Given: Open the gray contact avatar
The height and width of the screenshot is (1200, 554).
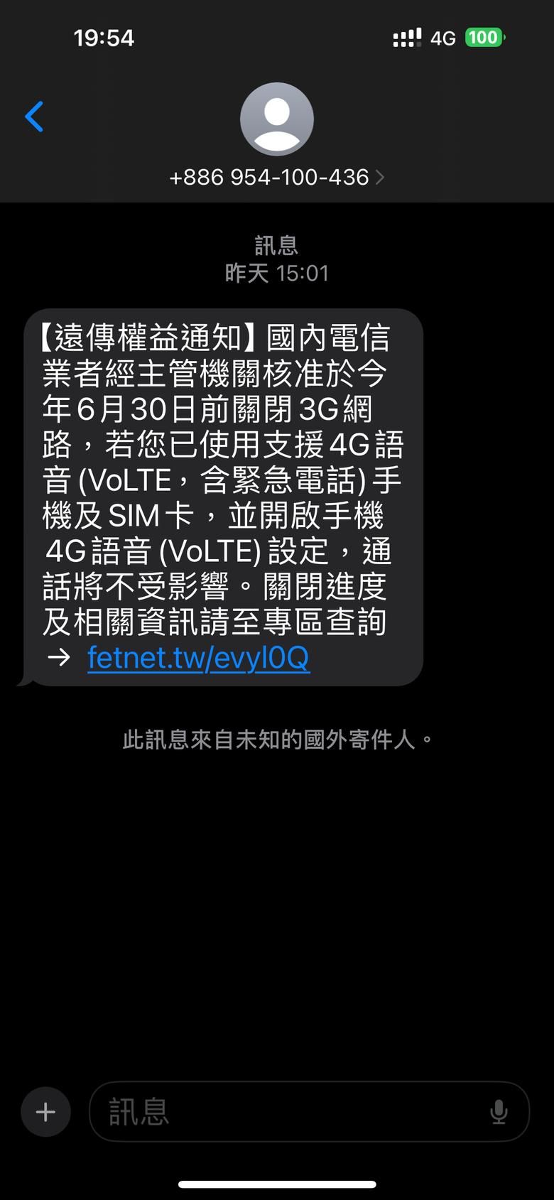Looking at the screenshot, I should tap(277, 119).
